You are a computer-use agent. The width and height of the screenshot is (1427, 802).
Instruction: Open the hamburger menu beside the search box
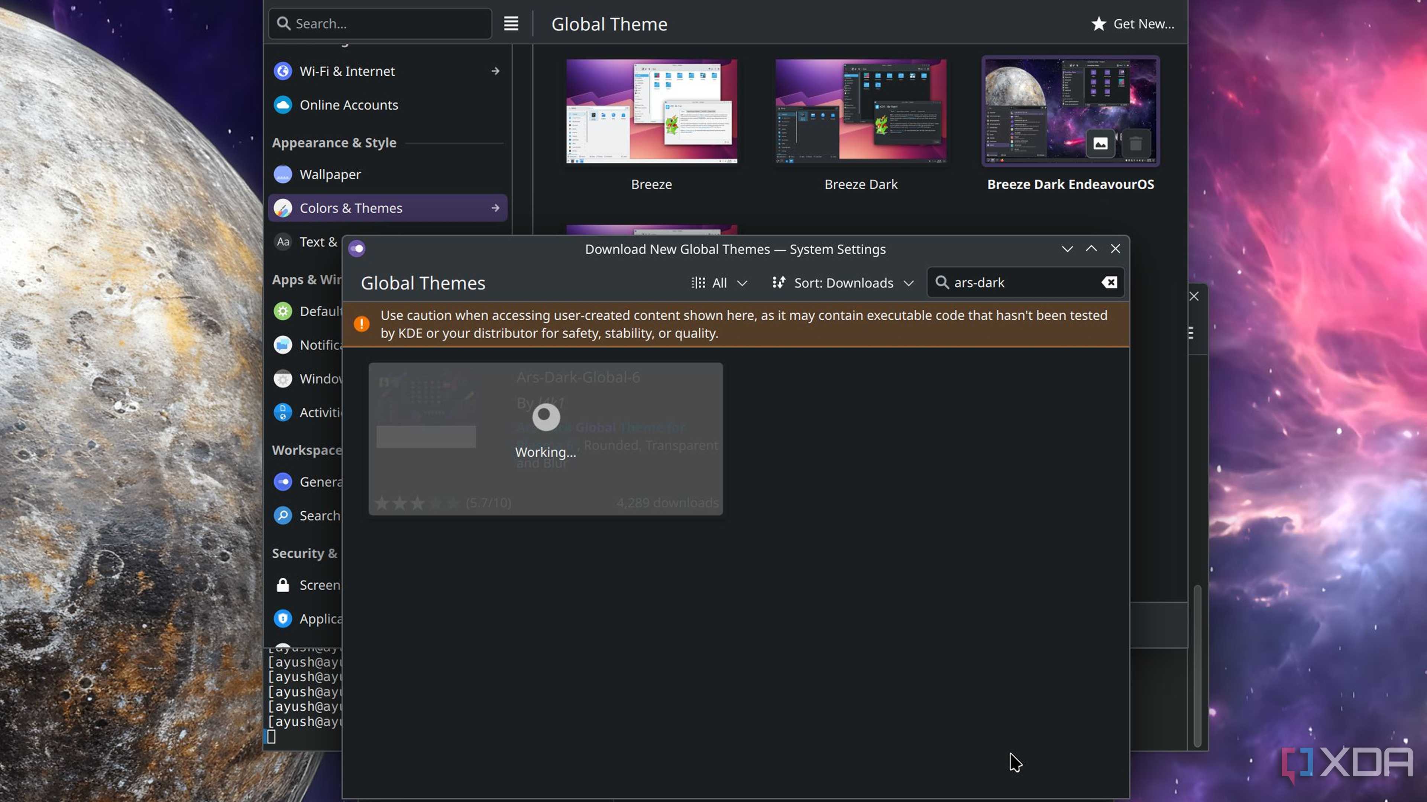coord(511,23)
